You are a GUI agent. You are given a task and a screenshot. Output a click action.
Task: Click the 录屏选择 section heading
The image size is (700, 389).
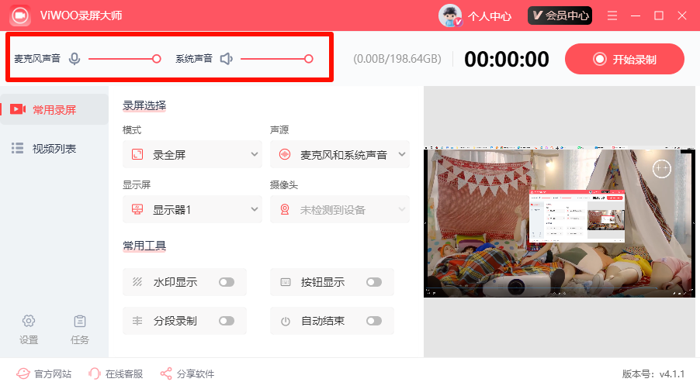click(x=144, y=105)
